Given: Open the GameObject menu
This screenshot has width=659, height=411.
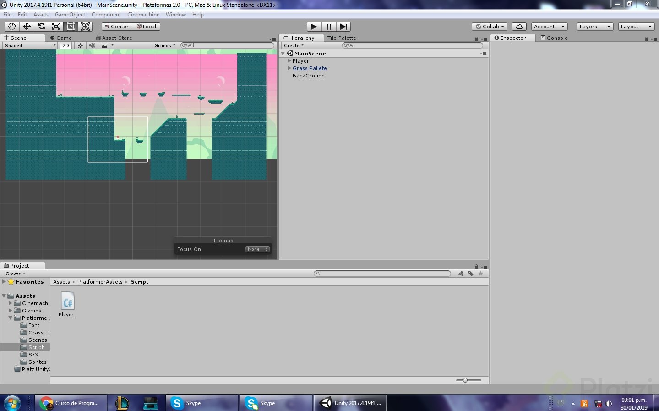Looking at the screenshot, I should (x=70, y=15).
